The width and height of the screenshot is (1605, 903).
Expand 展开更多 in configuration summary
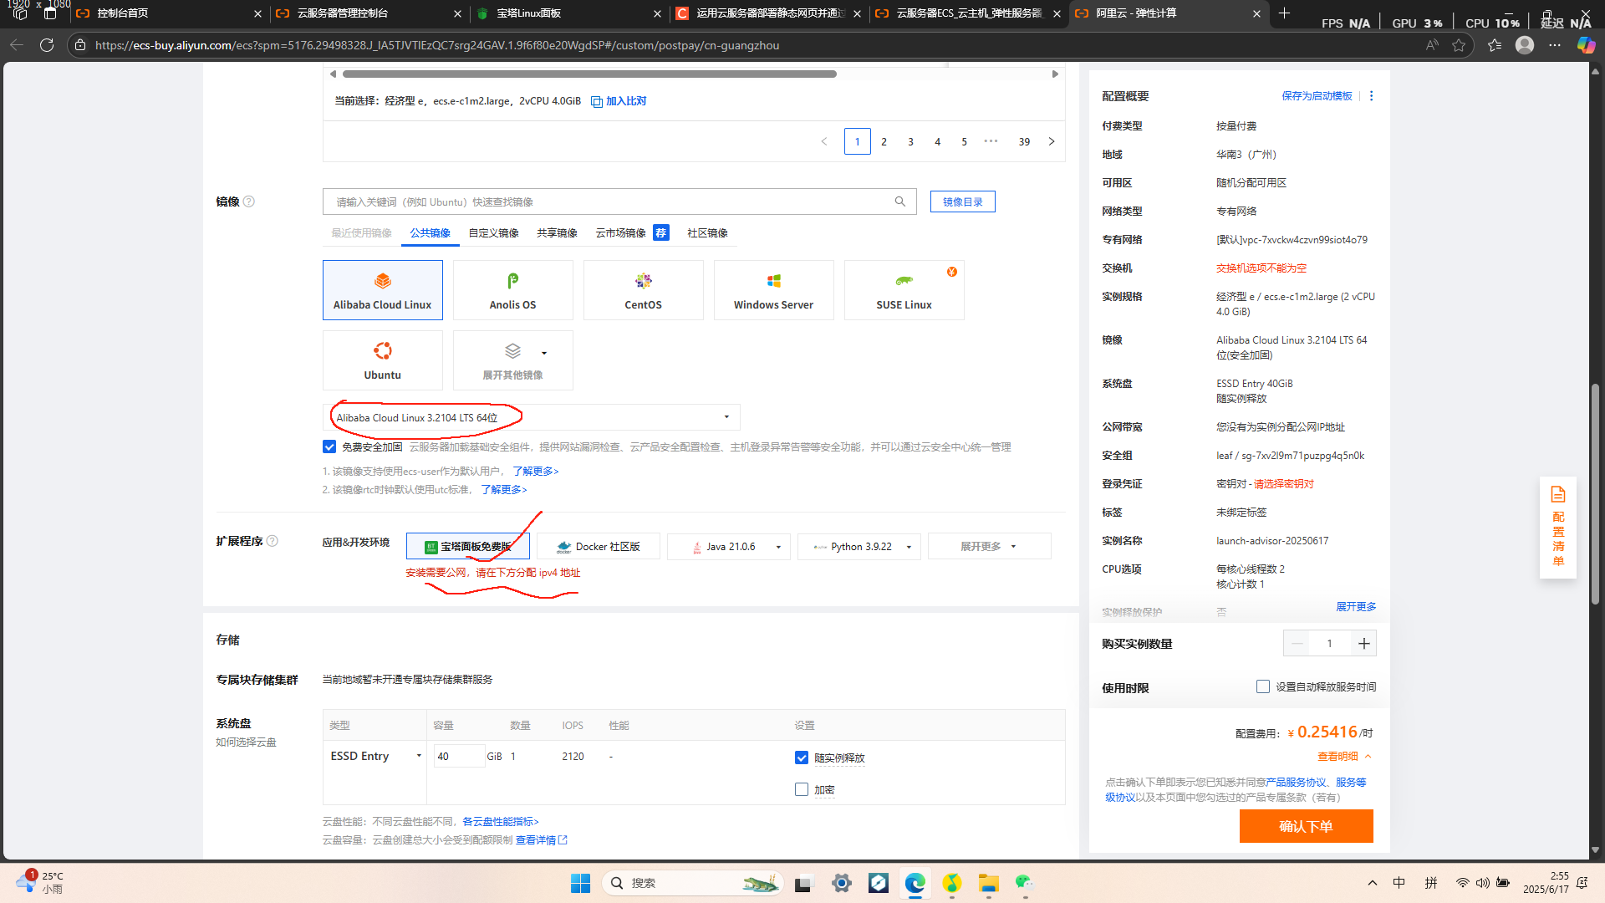(1356, 607)
